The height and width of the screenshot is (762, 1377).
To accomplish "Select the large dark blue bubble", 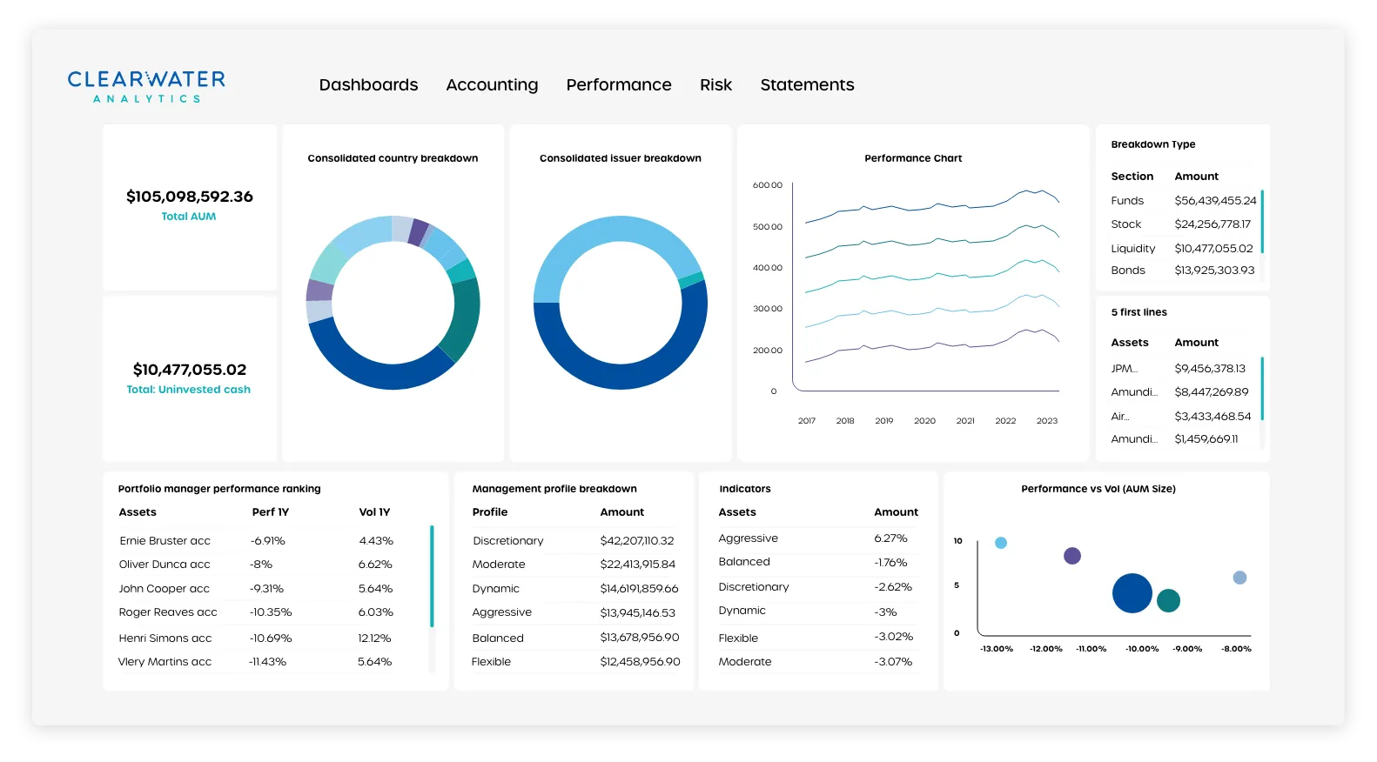I will [1132, 593].
